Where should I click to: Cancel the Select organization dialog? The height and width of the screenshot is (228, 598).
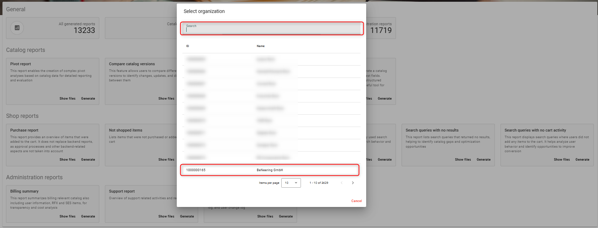[x=356, y=201]
